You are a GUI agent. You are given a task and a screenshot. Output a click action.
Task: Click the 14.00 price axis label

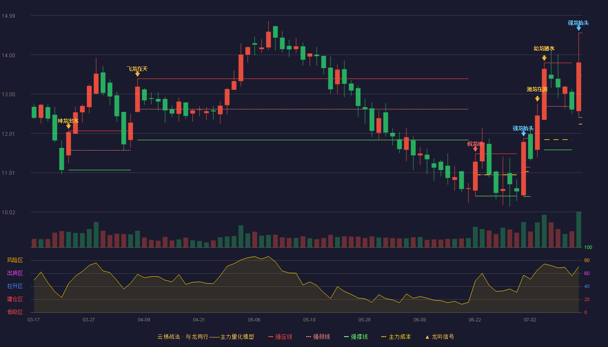[8, 55]
